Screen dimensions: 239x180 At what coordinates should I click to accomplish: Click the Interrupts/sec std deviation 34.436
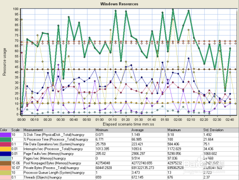pyautogui.click(x=208, y=149)
